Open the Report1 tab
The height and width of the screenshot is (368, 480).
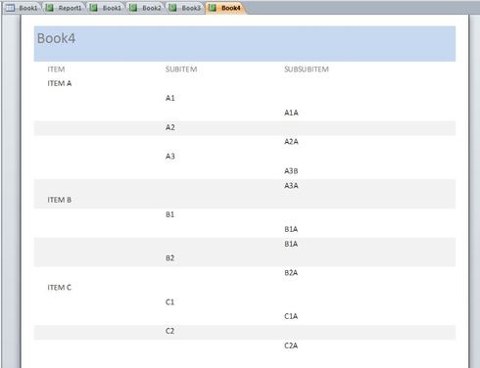pos(65,8)
